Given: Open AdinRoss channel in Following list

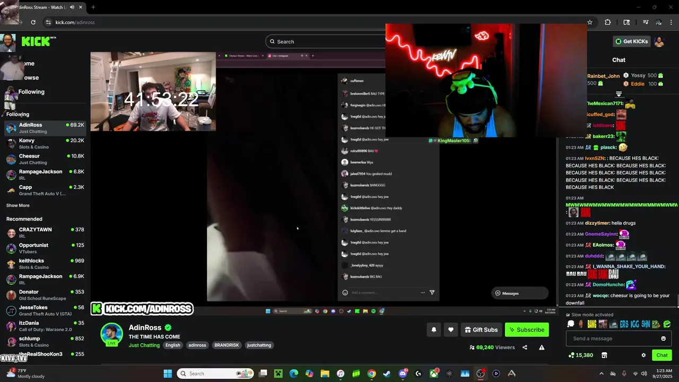Looking at the screenshot, I should pyautogui.click(x=45, y=128).
